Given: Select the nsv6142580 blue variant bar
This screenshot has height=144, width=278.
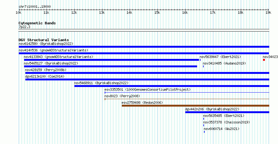Looking at the screenshot, I should [144, 47].
